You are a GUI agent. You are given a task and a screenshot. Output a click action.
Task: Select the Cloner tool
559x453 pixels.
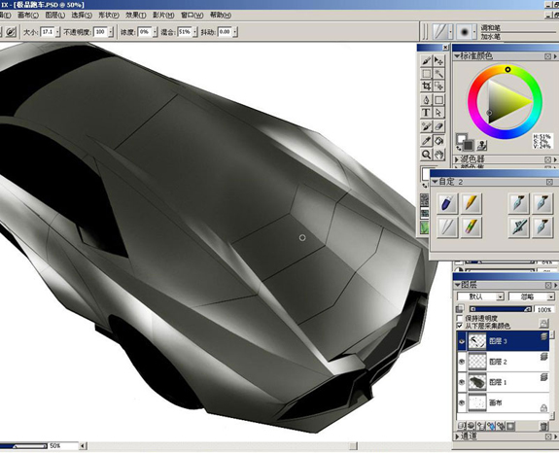coord(426,126)
